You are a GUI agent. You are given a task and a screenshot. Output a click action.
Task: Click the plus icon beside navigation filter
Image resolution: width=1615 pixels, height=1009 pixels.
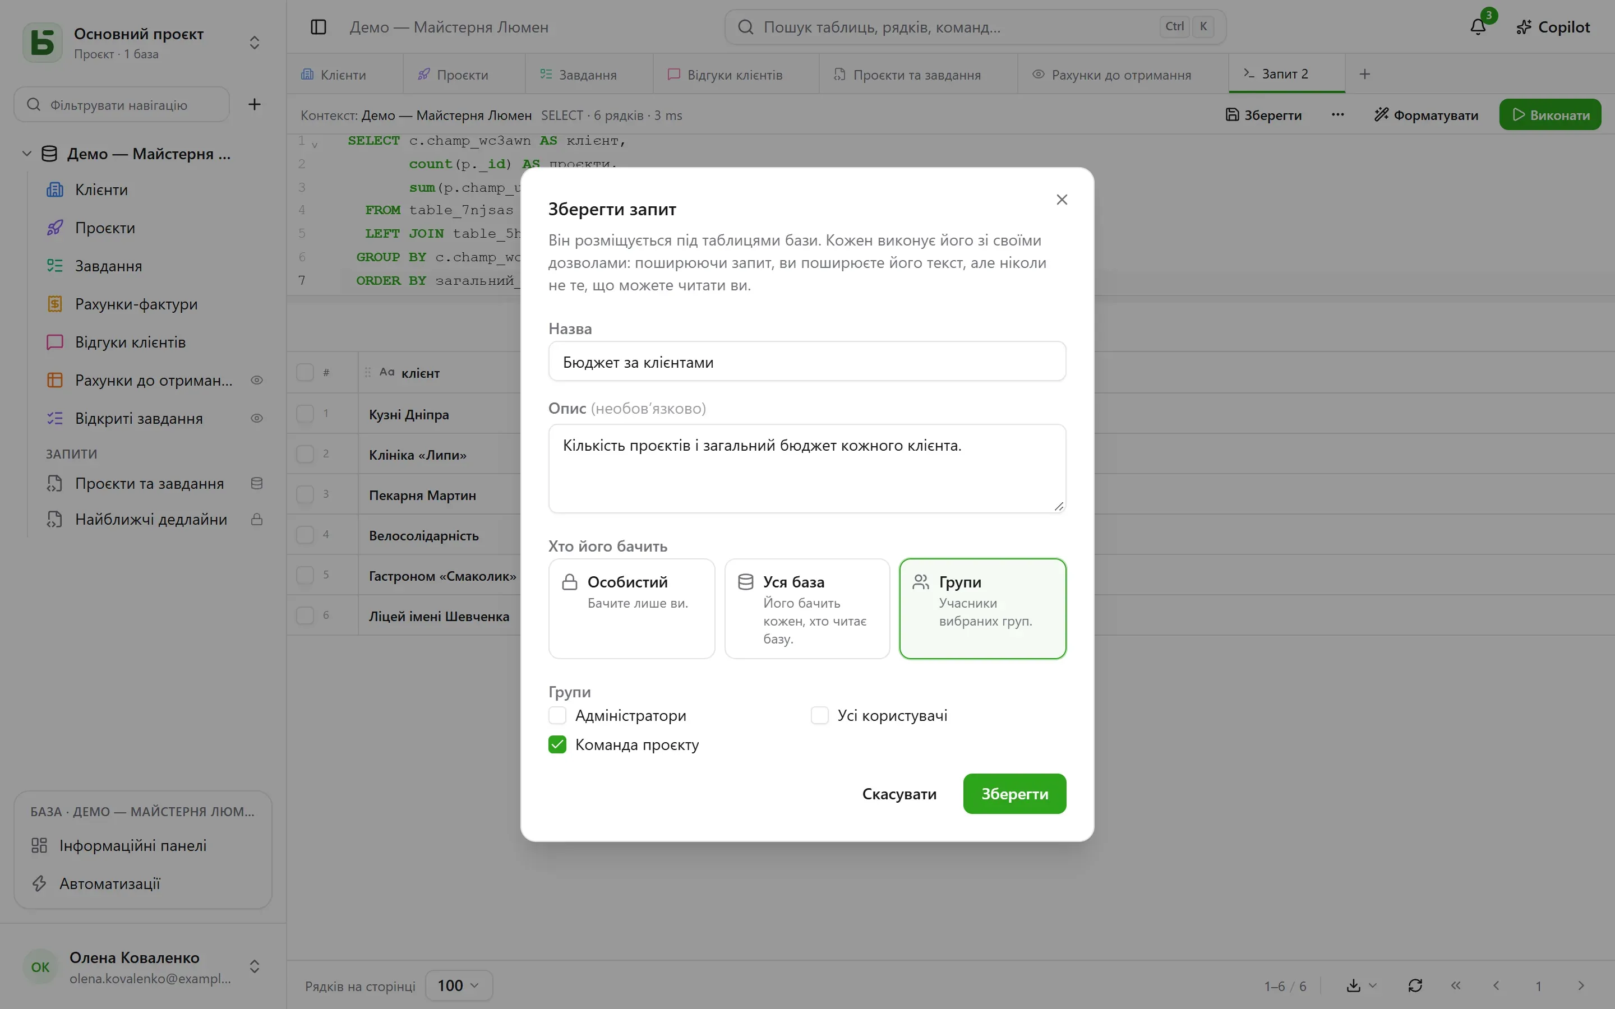coord(254,104)
